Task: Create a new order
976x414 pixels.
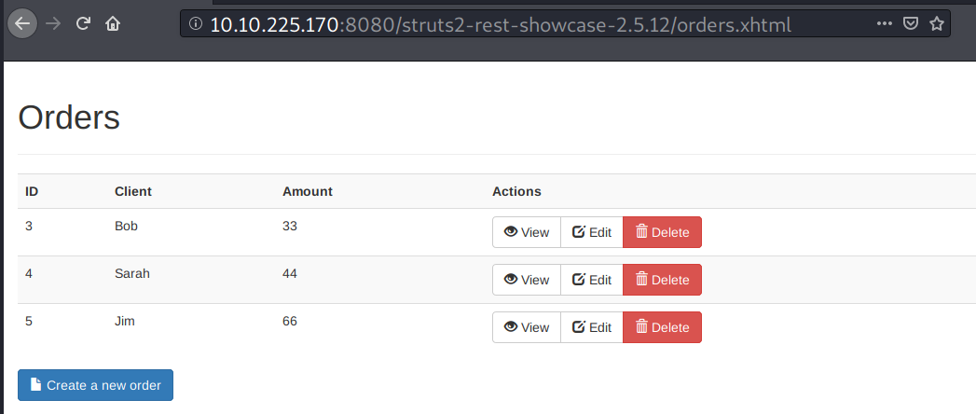Action: pos(95,385)
